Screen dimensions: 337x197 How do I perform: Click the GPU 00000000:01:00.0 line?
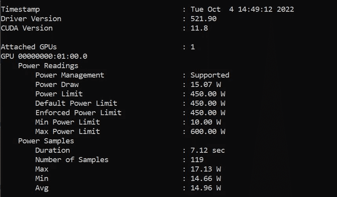coord(44,56)
